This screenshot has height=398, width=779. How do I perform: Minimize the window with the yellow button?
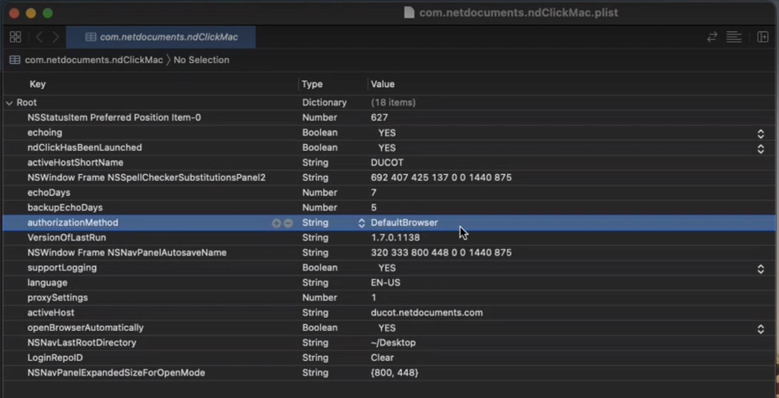click(31, 13)
